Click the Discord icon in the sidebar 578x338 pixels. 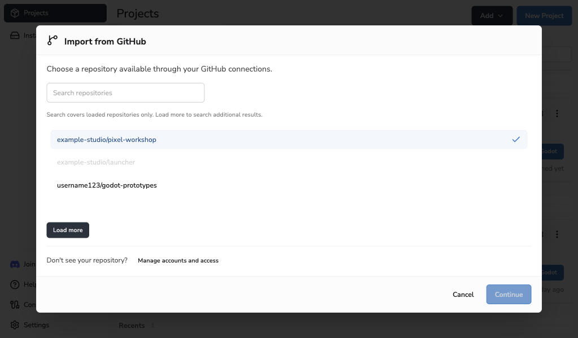coord(15,264)
